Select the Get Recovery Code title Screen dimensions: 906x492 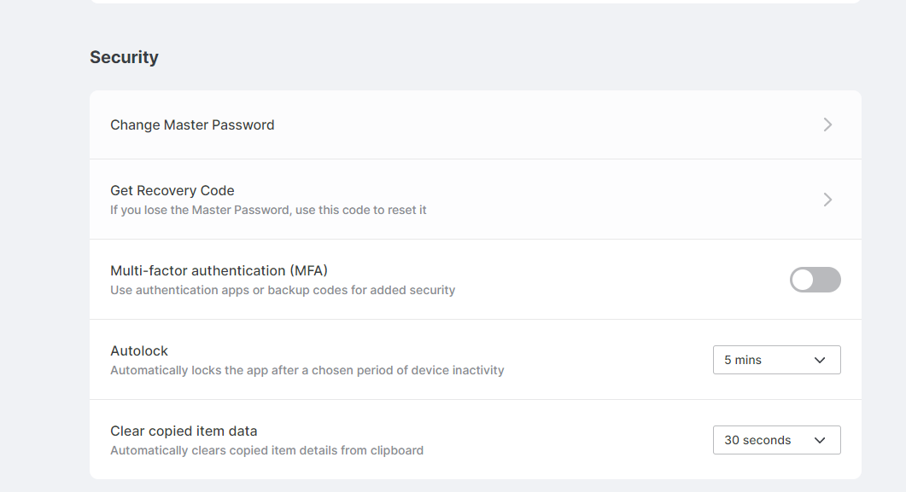point(172,190)
